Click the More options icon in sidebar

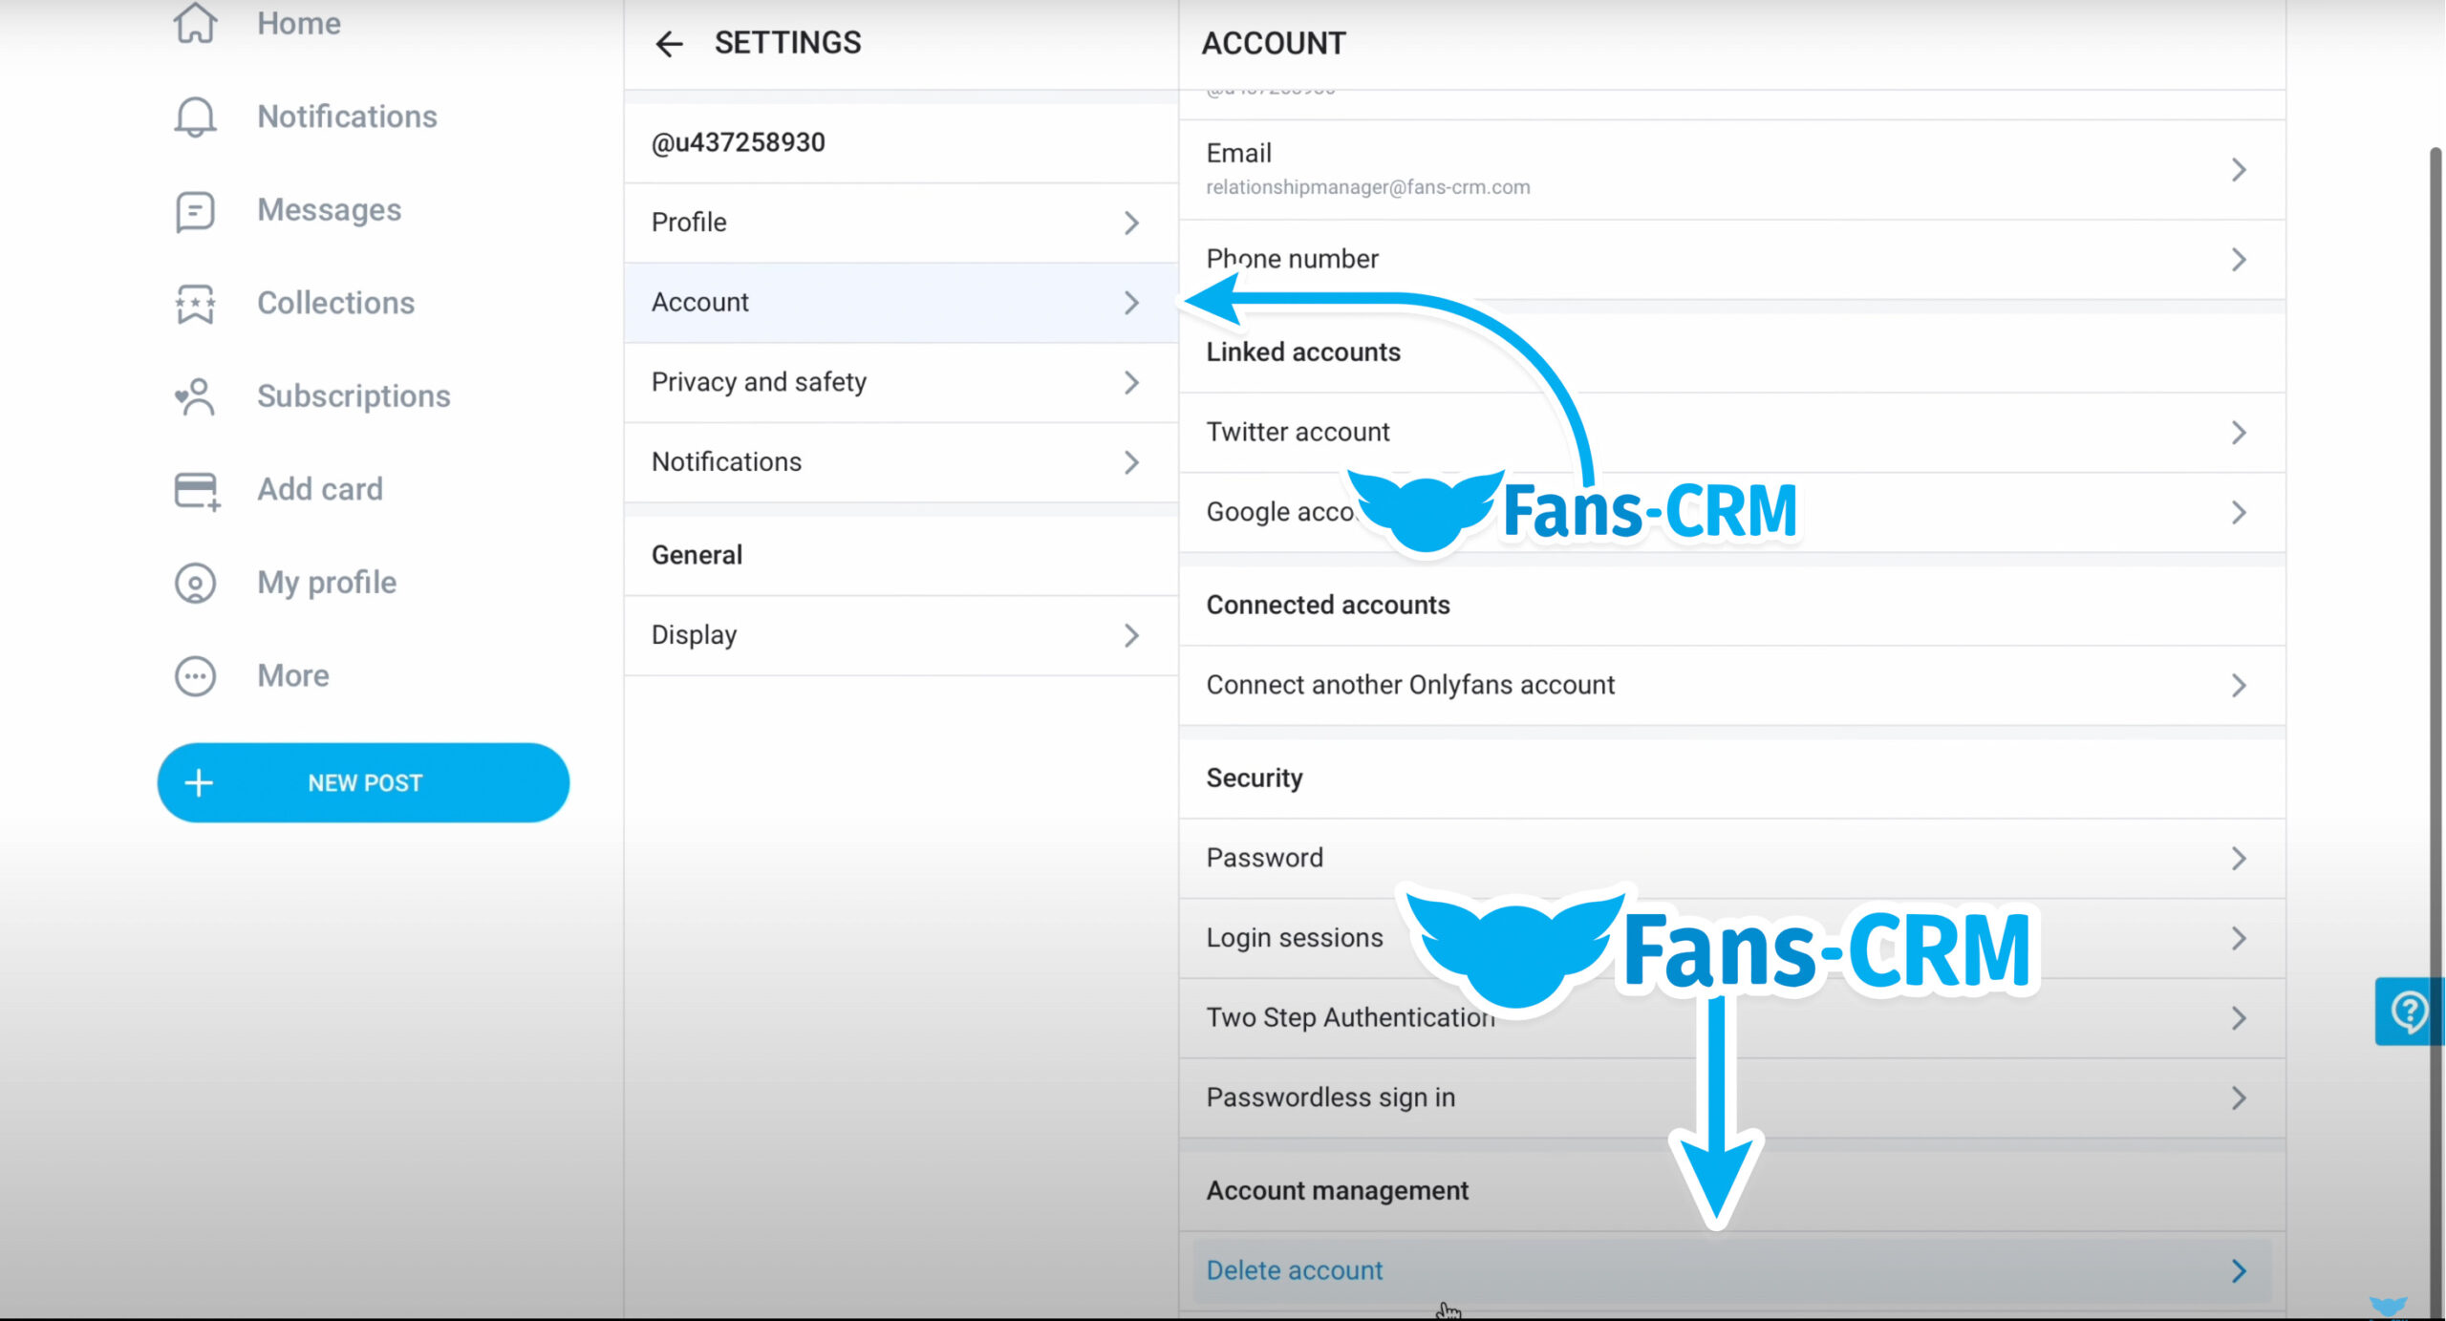tap(195, 675)
